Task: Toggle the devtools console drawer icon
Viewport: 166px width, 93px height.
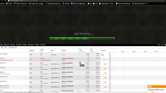Action: pyautogui.click(x=162, y=45)
